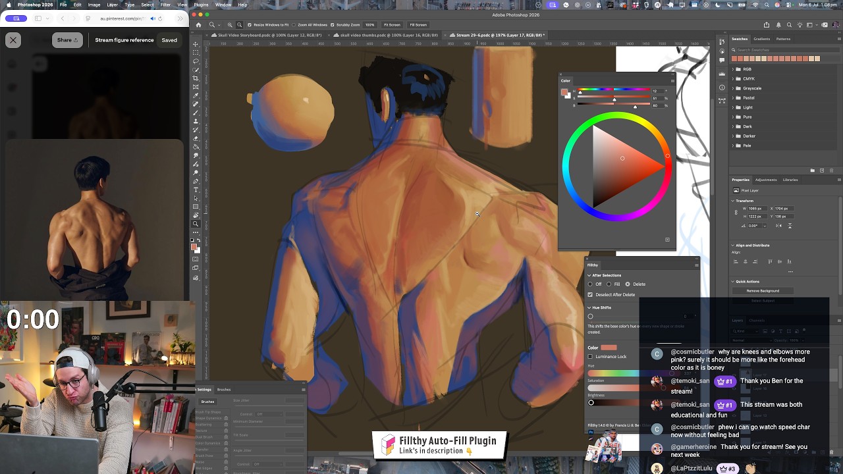
Task: Select the Paint Bucket tool
Action: pyautogui.click(x=196, y=147)
